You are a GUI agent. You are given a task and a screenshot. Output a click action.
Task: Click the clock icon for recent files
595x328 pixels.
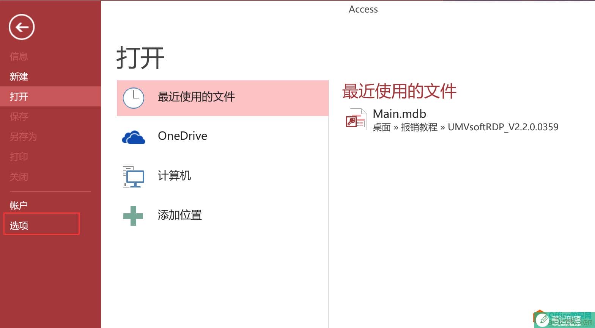tap(134, 98)
